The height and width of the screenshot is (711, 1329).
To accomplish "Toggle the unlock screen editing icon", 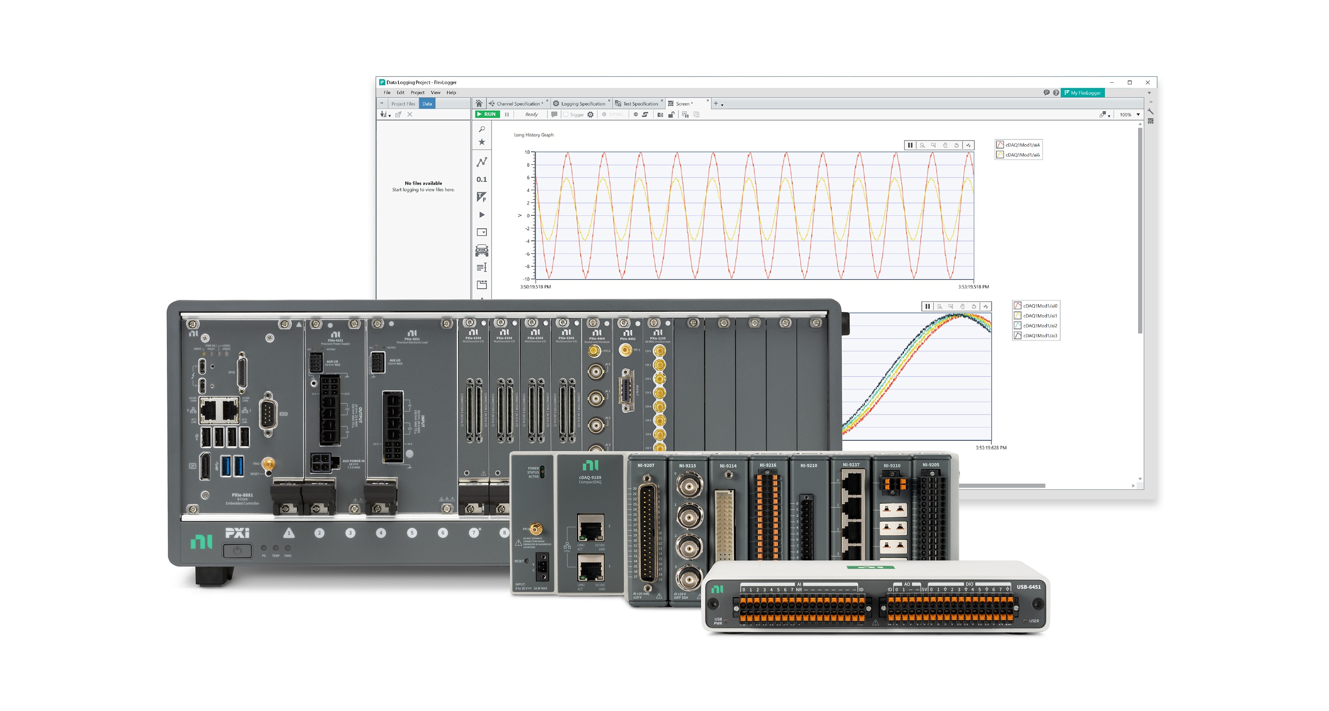I will tap(671, 114).
